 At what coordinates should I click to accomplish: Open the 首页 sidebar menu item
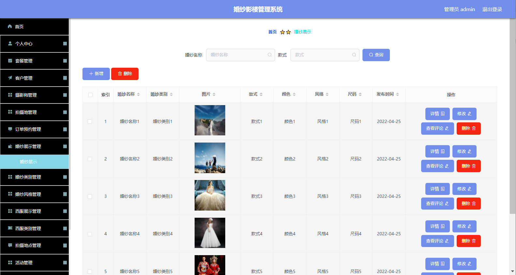coord(35,27)
